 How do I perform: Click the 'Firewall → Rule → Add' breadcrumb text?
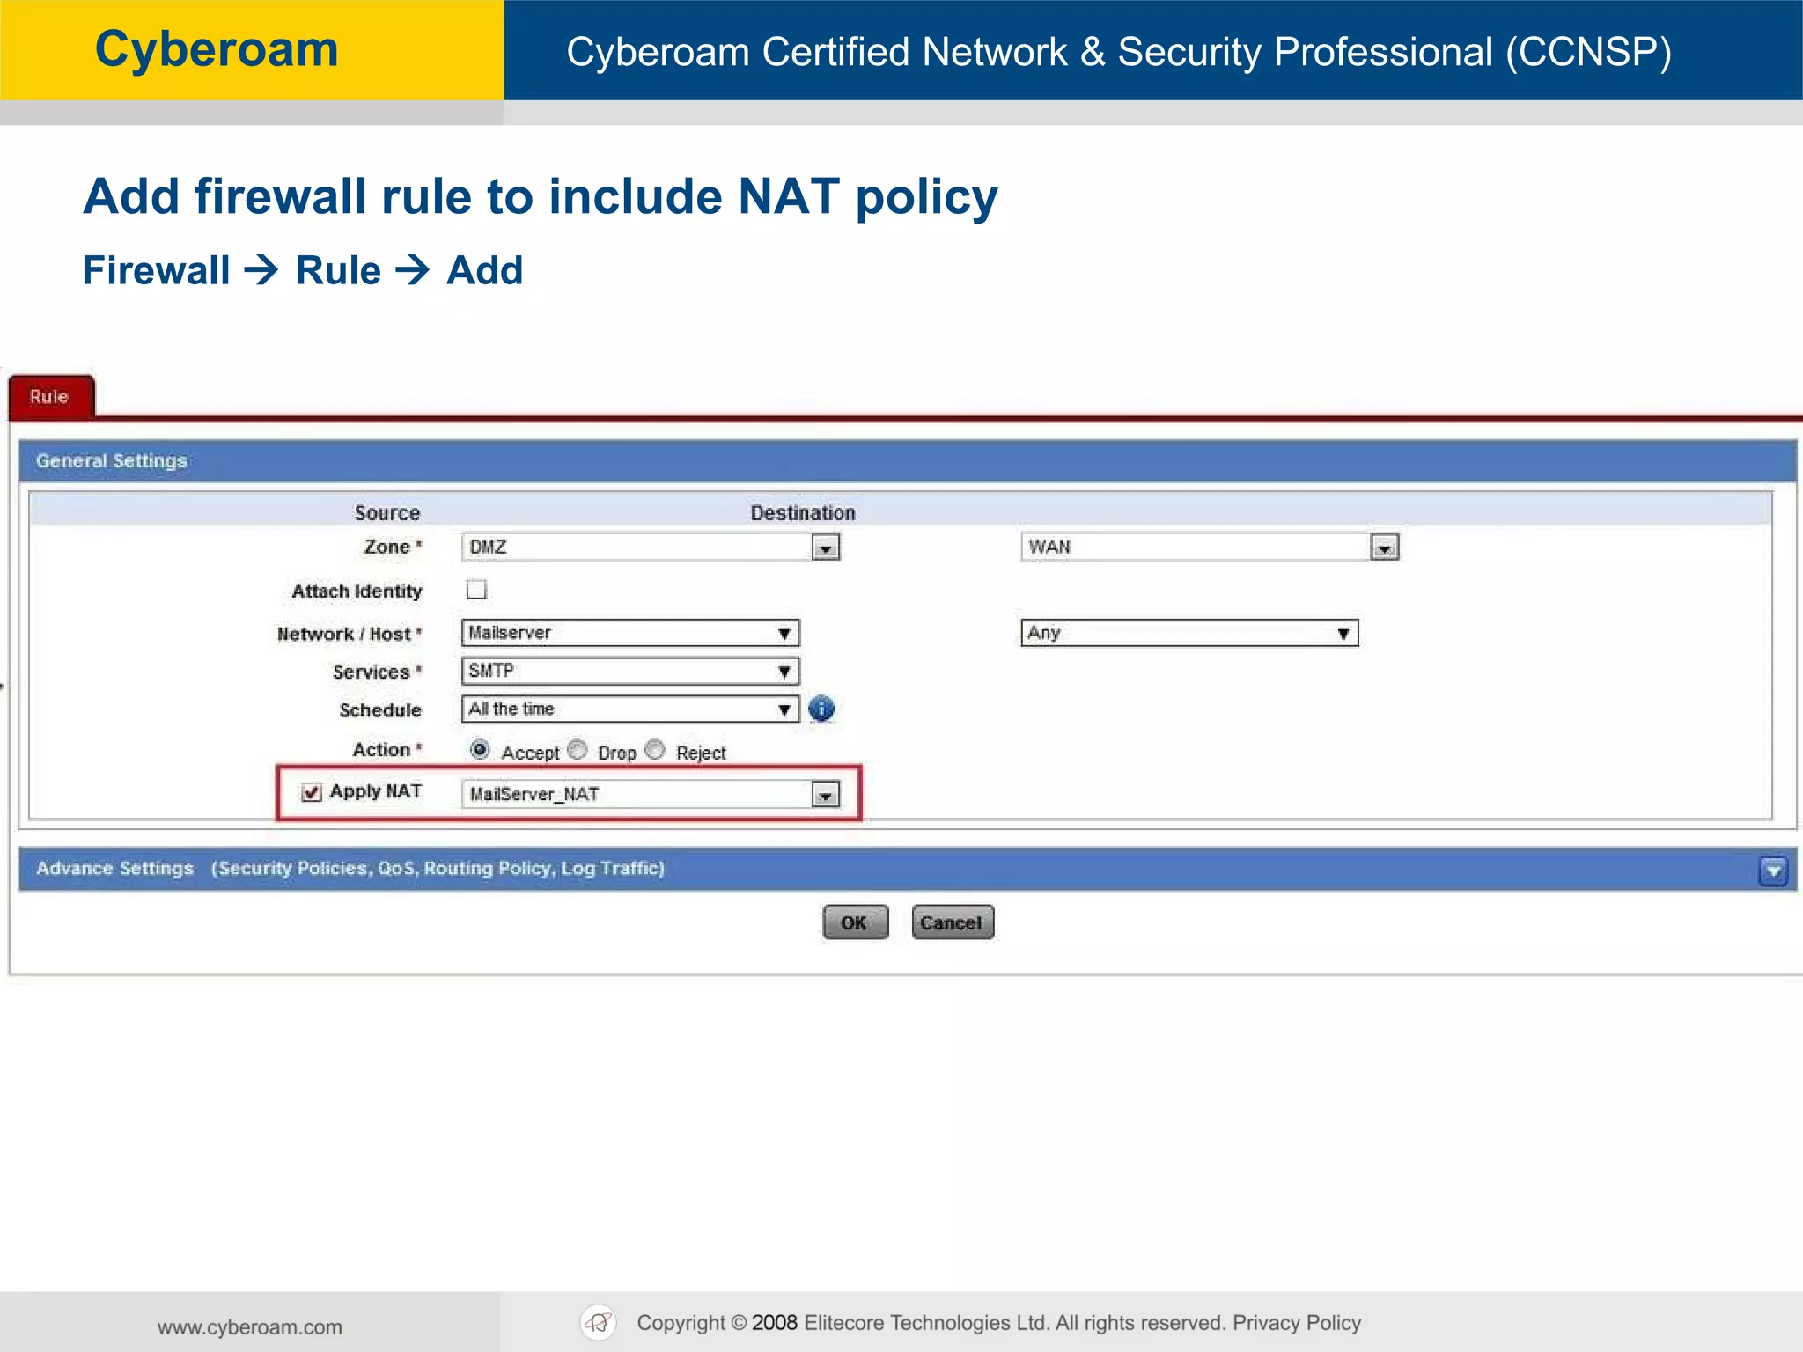tap(303, 270)
